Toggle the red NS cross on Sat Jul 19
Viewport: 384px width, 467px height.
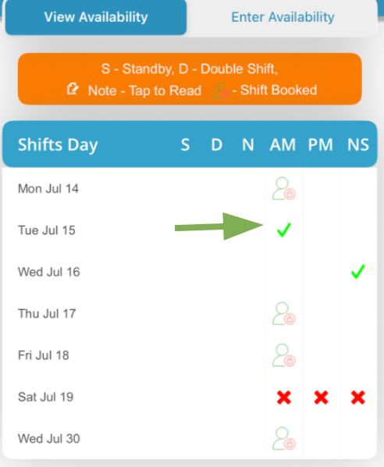click(357, 397)
